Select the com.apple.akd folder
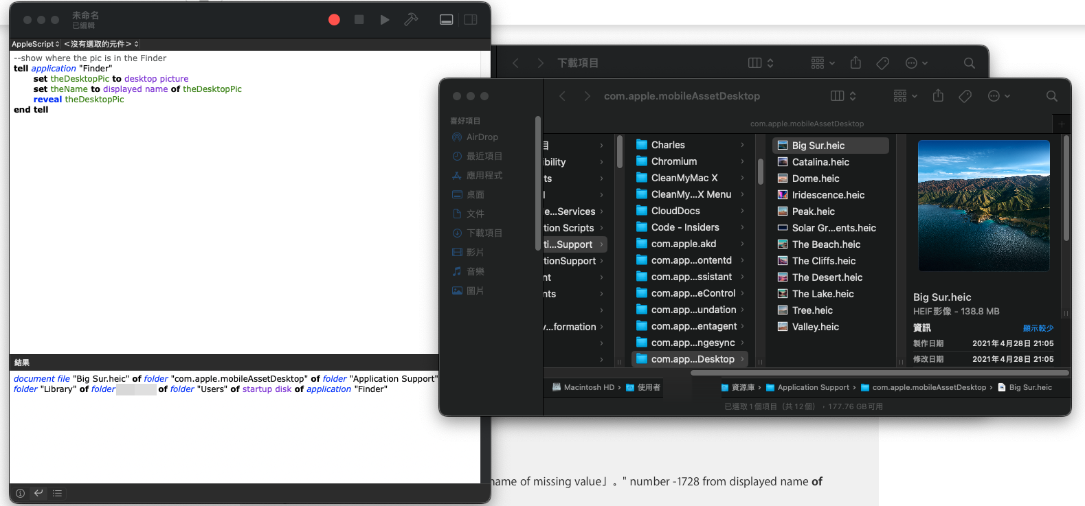Screen dimensions: 1085x506 point(690,244)
